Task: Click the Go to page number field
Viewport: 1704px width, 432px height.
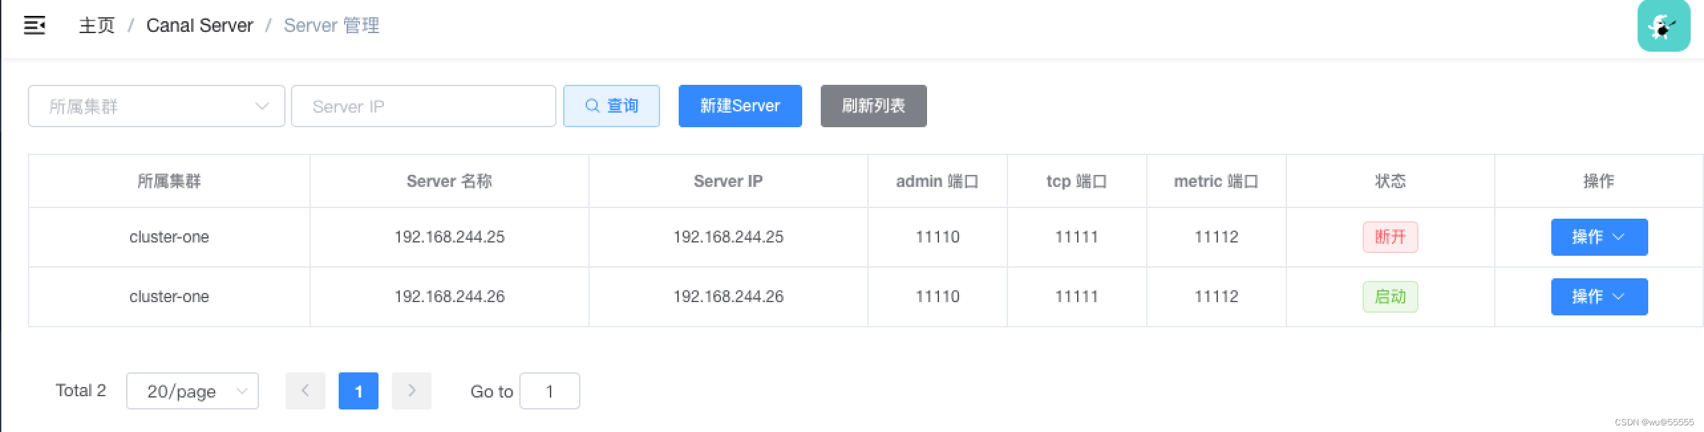Action: tap(549, 391)
